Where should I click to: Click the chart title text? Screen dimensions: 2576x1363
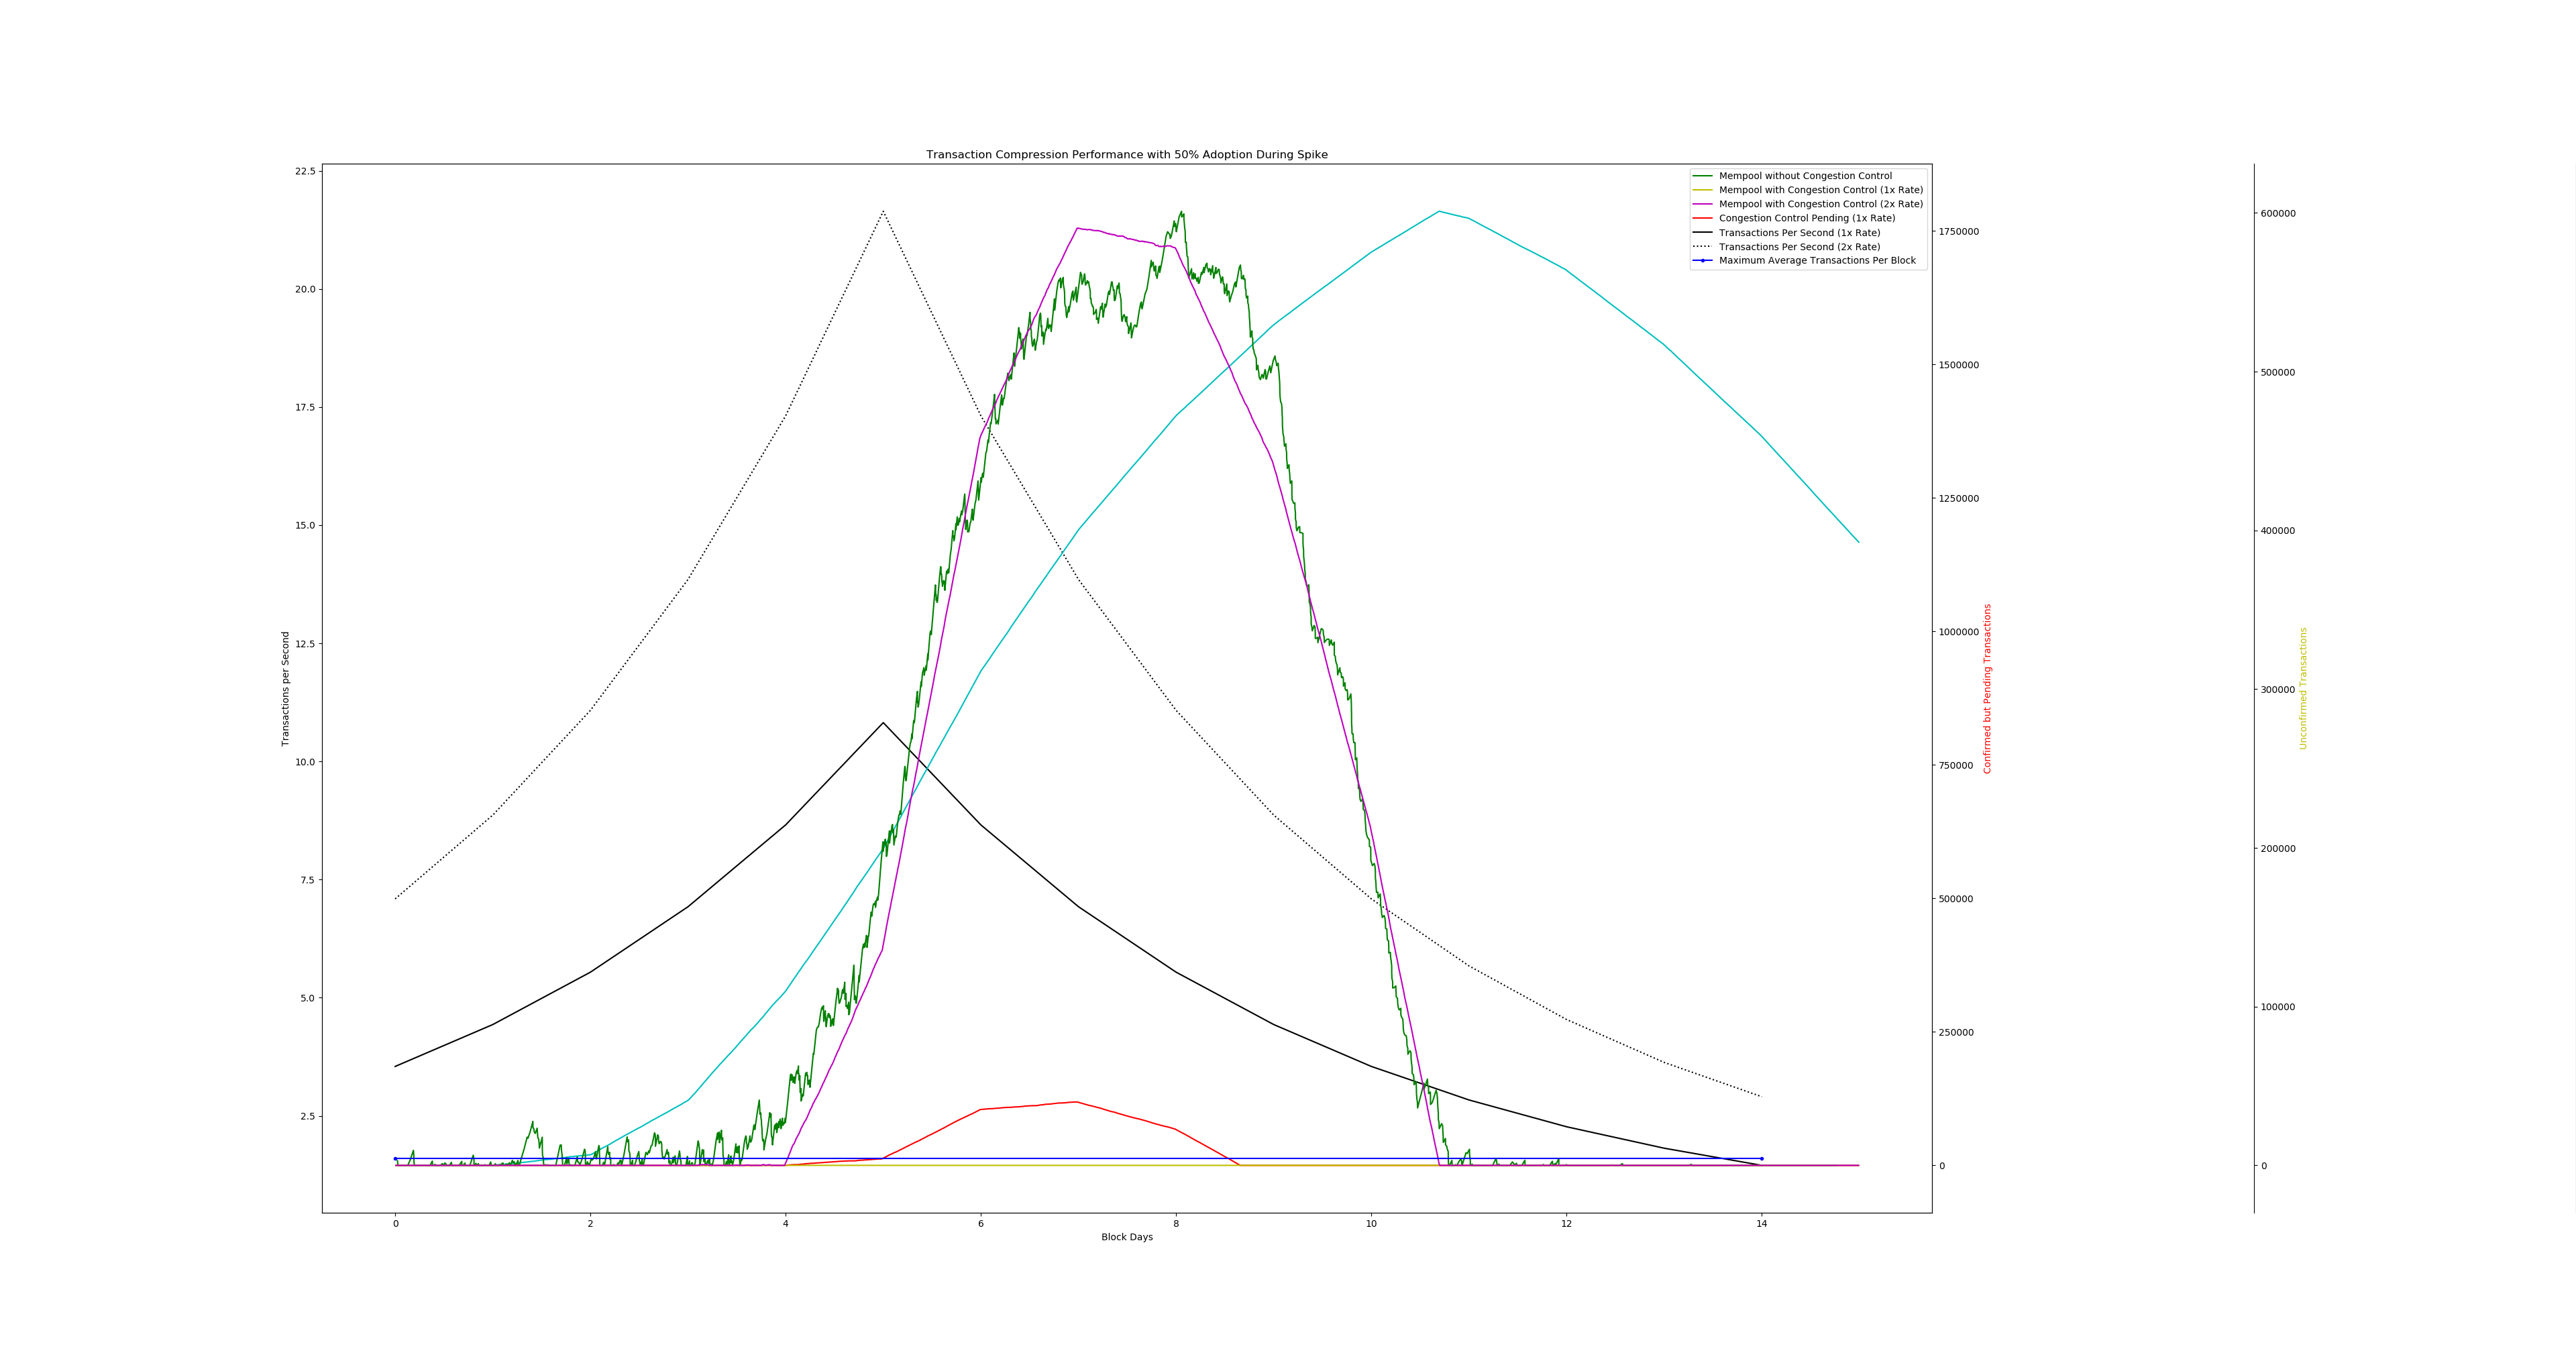[1126, 155]
